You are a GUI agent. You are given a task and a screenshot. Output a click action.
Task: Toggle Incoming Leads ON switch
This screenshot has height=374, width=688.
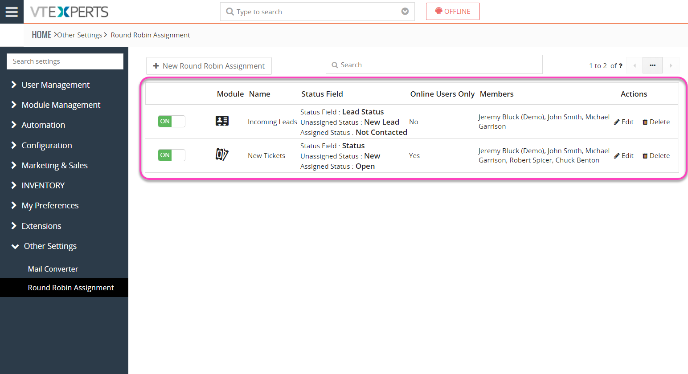pos(172,121)
